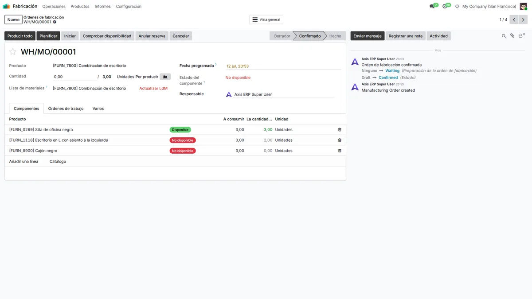Go to the next record arrow
532x299 pixels.
tap(523, 19)
